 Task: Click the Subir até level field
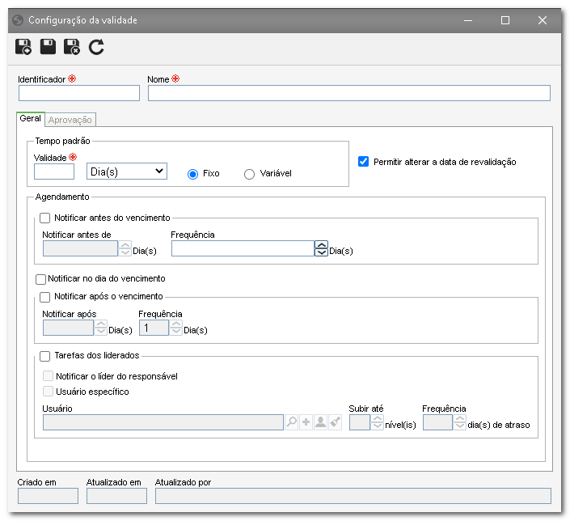(360, 422)
